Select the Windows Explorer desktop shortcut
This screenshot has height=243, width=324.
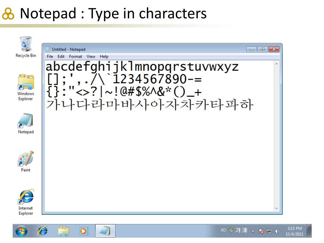[x=26, y=87]
